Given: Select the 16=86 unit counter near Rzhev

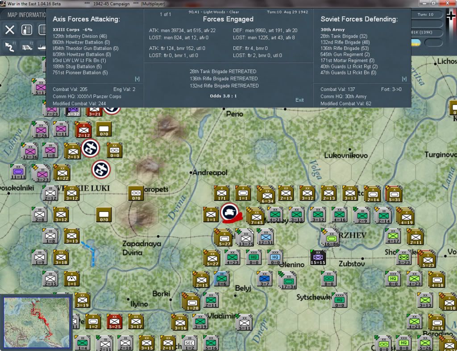Looking at the screenshot, I should 331,237.
